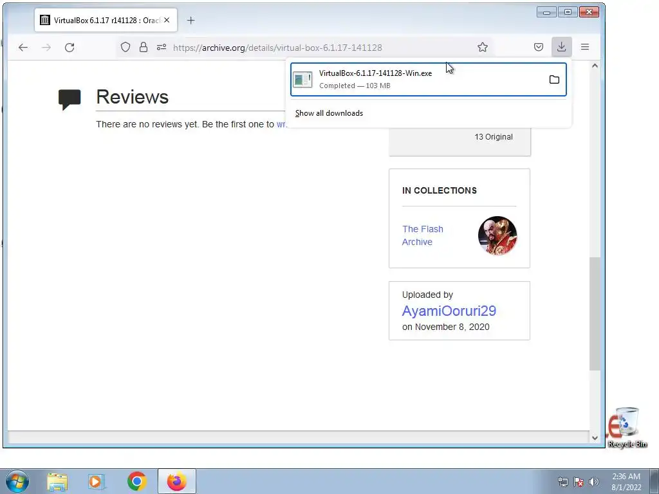Click the taskbar clock showing 2:36 AM
Viewport: 659px width, 494px height.
click(x=626, y=482)
